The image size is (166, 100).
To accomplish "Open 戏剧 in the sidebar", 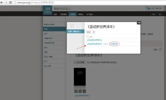I will [55, 52].
